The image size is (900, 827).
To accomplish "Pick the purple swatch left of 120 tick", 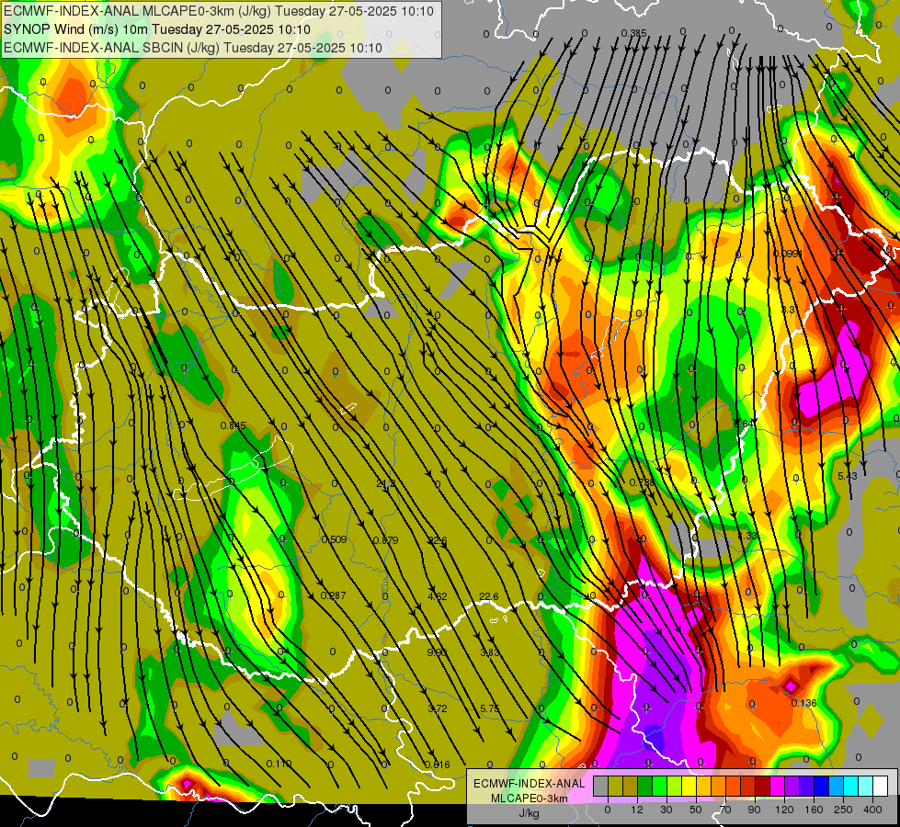I will (x=792, y=786).
